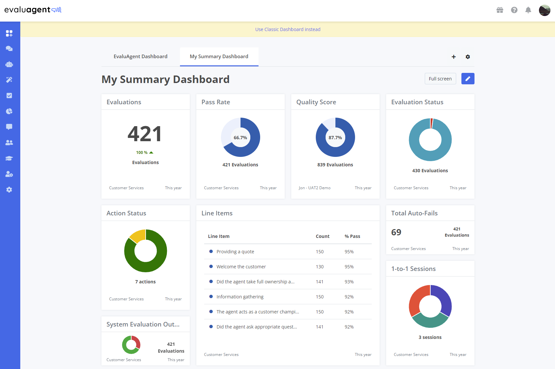Click the blue pencil edit button
This screenshot has width=555, height=369.
468,79
